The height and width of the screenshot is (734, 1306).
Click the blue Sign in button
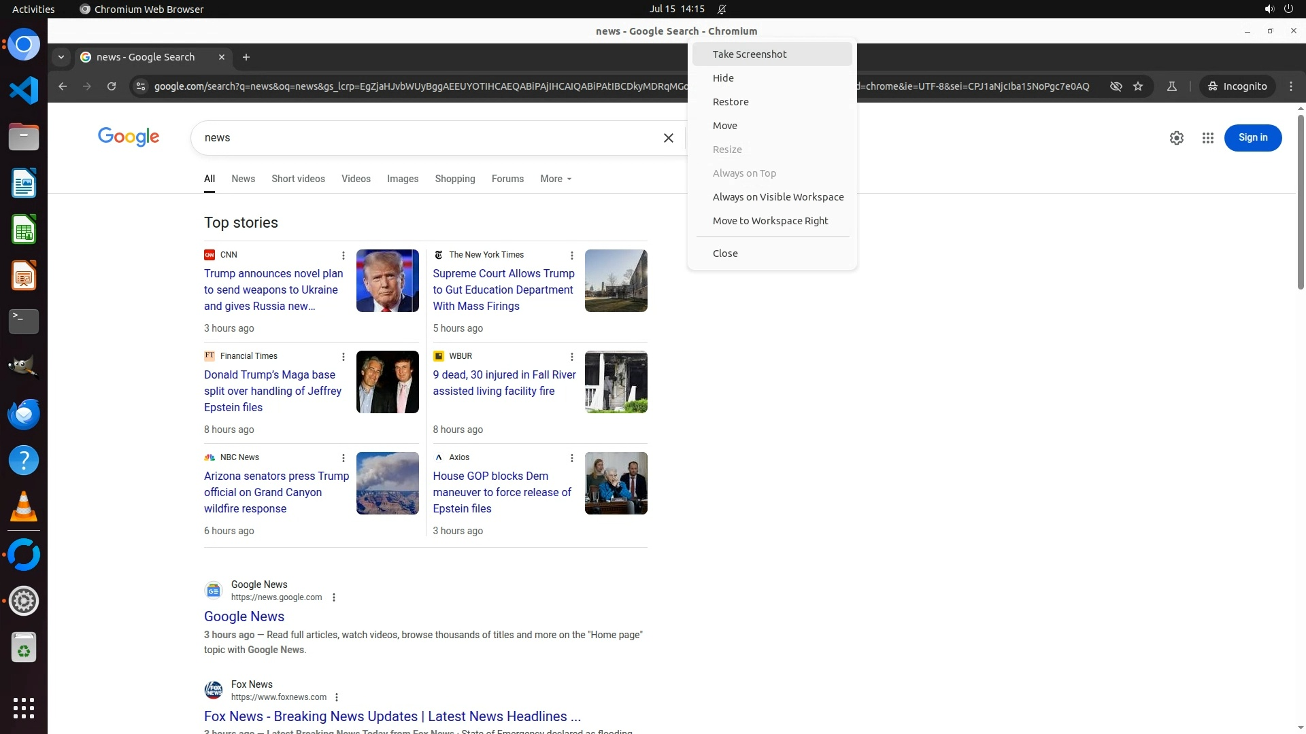pyautogui.click(x=1252, y=138)
